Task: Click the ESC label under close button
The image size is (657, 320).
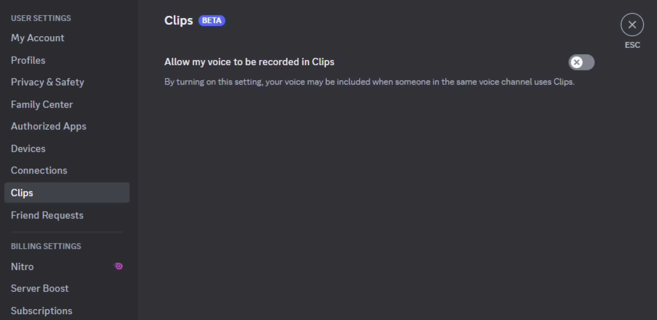Action: tap(632, 45)
